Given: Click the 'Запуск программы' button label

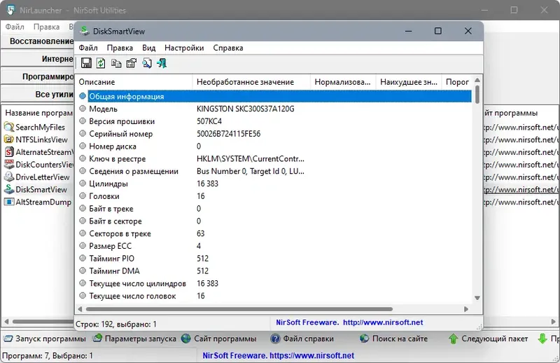Looking at the screenshot, I should click(50, 338).
